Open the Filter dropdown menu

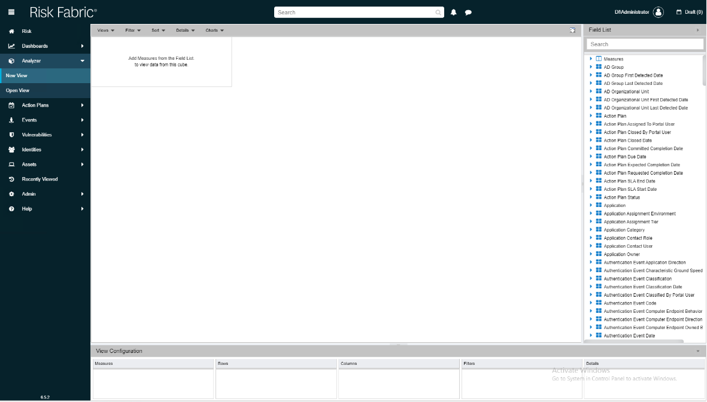click(x=133, y=30)
